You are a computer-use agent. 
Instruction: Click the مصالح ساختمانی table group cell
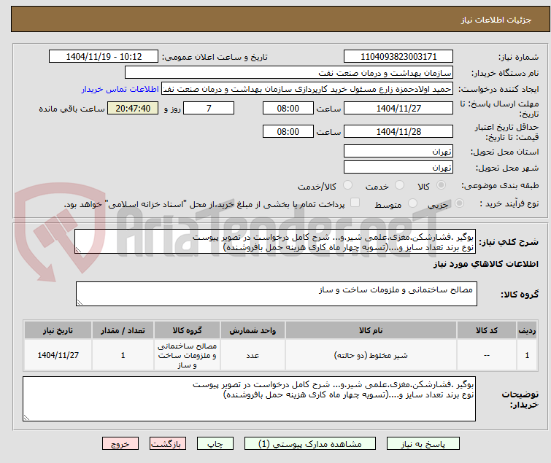187,355
